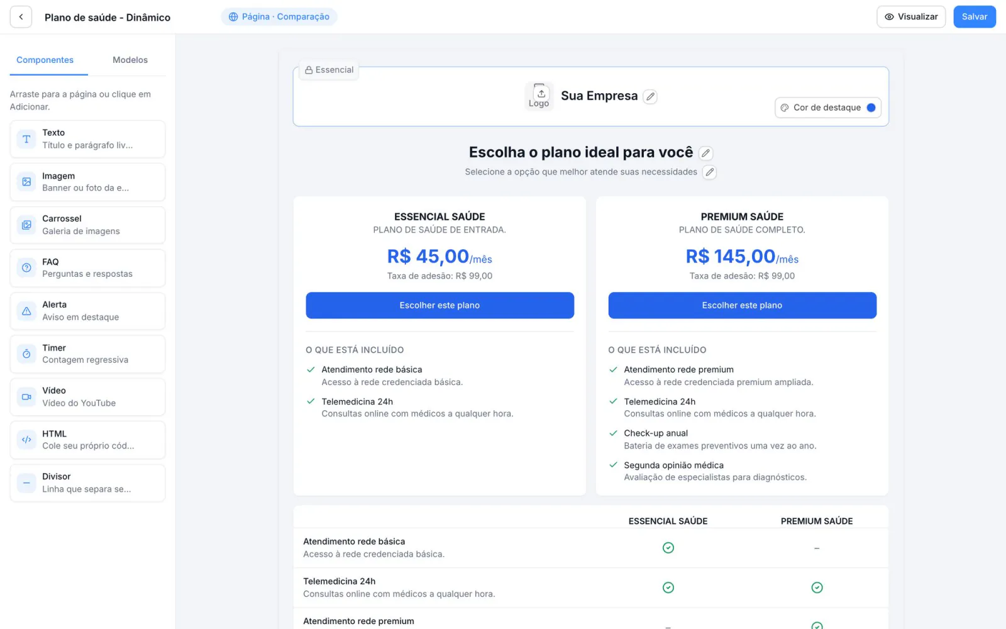Click the Salvar button
This screenshot has height=629, width=1006.
975,17
